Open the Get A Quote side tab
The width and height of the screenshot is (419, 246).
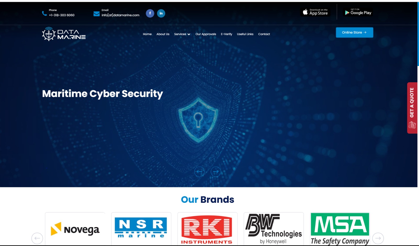click(412, 108)
